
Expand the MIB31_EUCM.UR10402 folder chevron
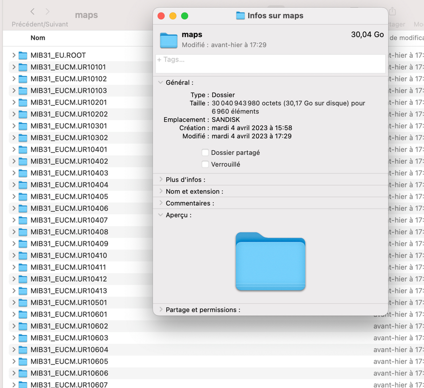14,161
